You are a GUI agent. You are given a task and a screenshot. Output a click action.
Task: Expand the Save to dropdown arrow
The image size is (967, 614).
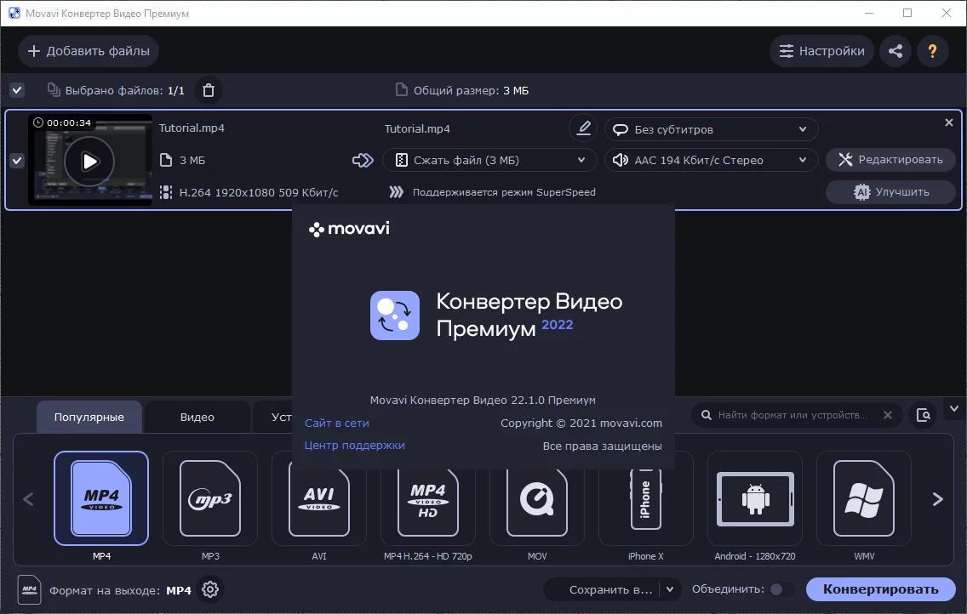coord(670,589)
